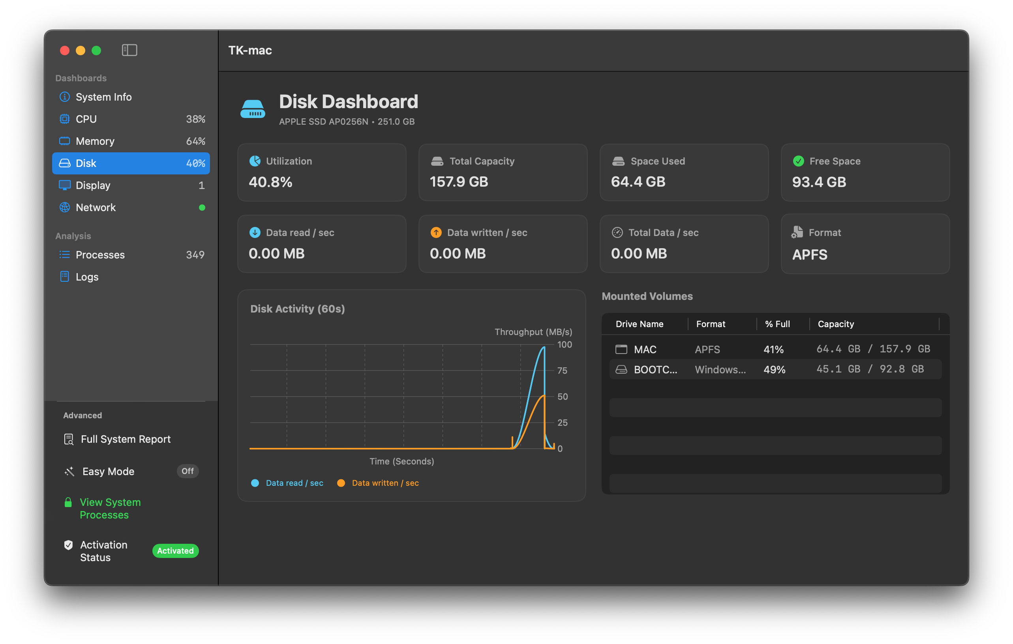The width and height of the screenshot is (1013, 644).
Task: Open the Network dashboard icon
Action: (x=64, y=207)
